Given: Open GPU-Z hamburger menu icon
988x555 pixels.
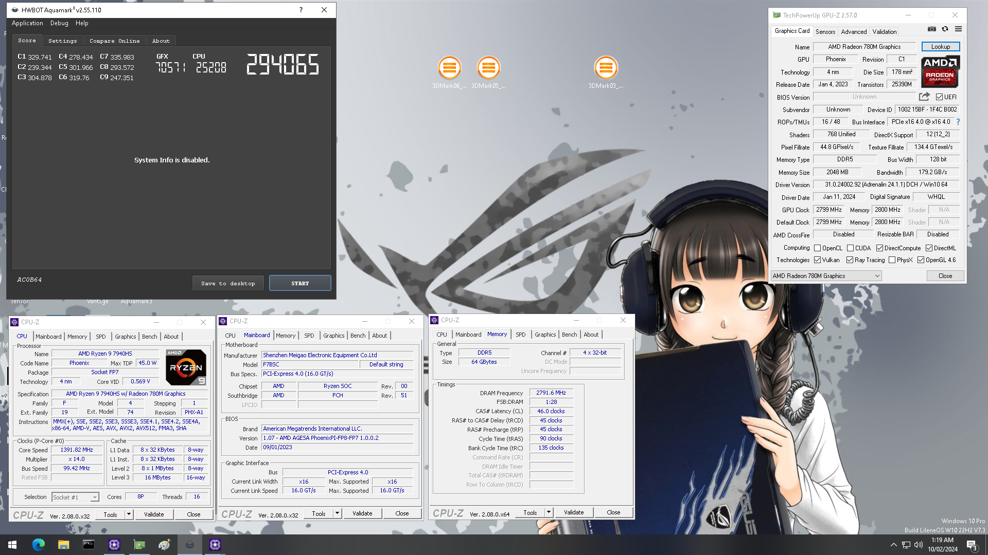Looking at the screenshot, I should tap(958, 29).
